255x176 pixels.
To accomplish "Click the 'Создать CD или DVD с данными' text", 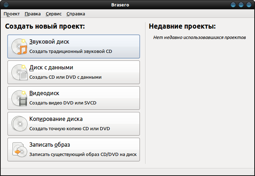I will (x=65, y=77).
